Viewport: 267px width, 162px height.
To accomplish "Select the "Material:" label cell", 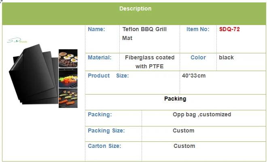I will (100, 57).
